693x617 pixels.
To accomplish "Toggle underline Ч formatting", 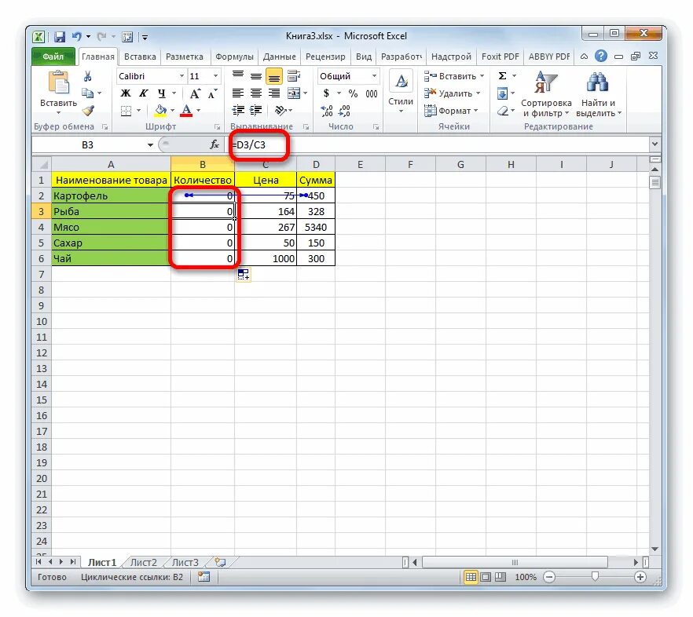I will coord(162,93).
